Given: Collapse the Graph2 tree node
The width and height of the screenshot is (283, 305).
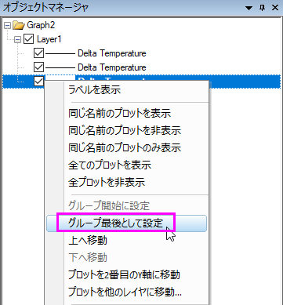Looking at the screenshot, I should (8, 26).
